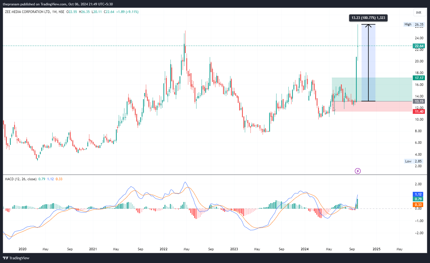Click the High 26.35 price label

coord(414,25)
